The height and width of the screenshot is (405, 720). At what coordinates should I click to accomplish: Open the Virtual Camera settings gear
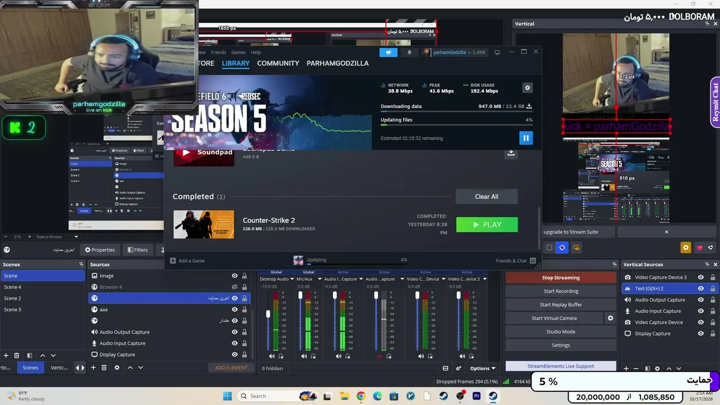pos(610,318)
